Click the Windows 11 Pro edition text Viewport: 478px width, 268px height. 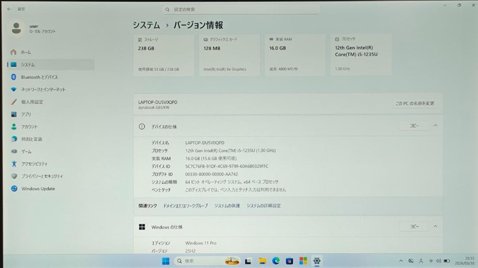[x=200, y=243]
